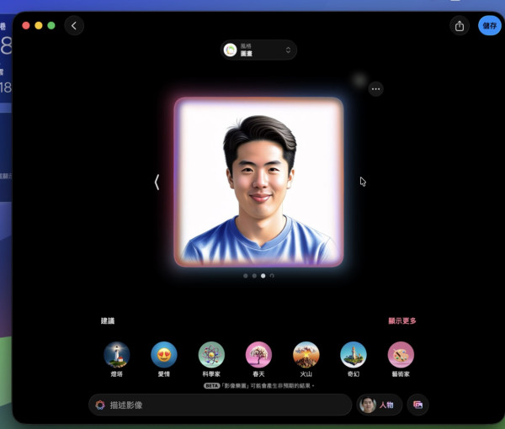The width and height of the screenshot is (505, 429).
Task: Select the generated portrait image
Action: [x=258, y=182]
